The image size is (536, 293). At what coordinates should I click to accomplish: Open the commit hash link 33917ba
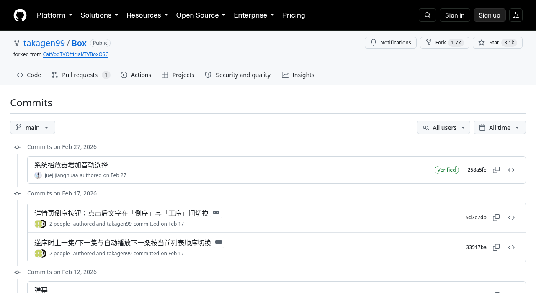(476, 247)
